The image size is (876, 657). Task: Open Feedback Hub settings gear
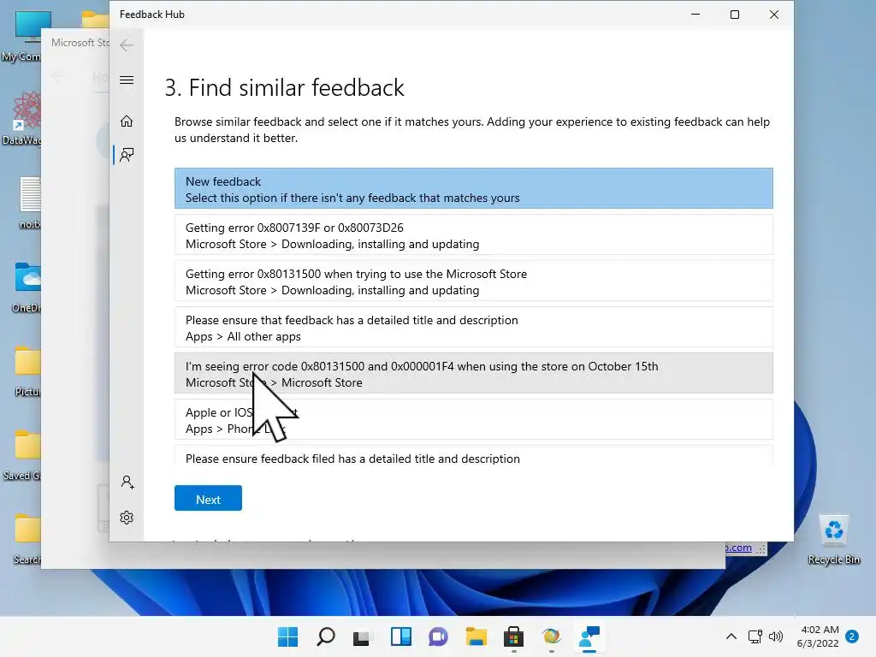(127, 518)
